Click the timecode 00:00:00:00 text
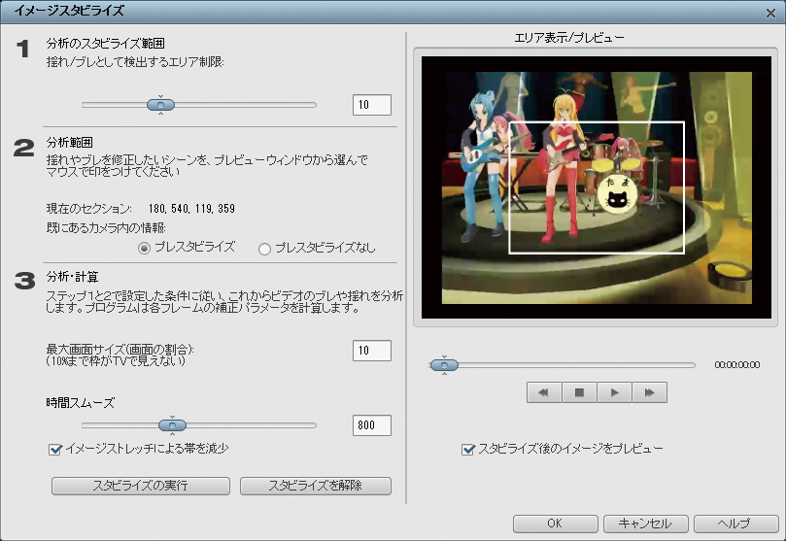Screen dimensions: 786x541 point(736,364)
